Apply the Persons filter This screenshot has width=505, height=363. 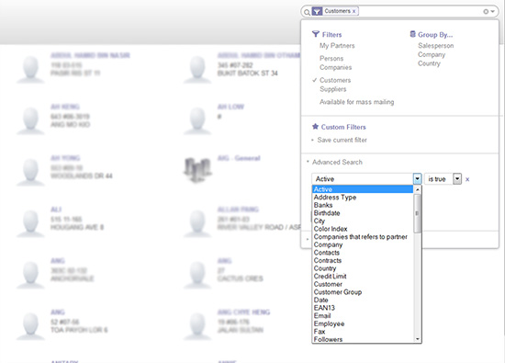[x=331, y=58]
